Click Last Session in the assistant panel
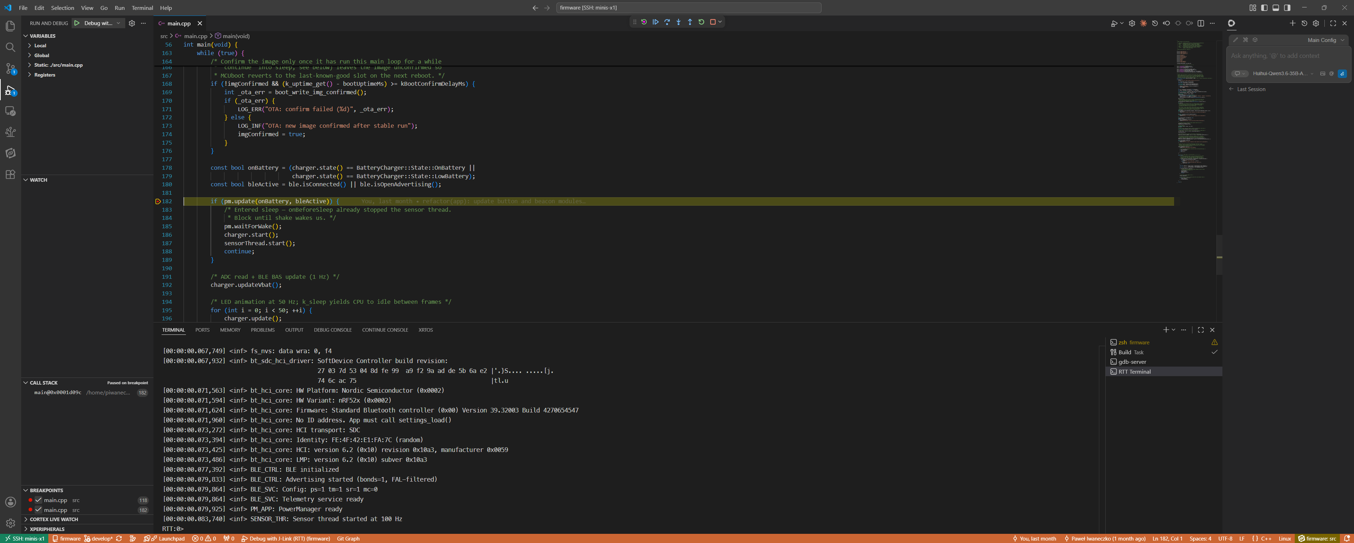This screenshot has width=1354, height=543. (1251, 89)
